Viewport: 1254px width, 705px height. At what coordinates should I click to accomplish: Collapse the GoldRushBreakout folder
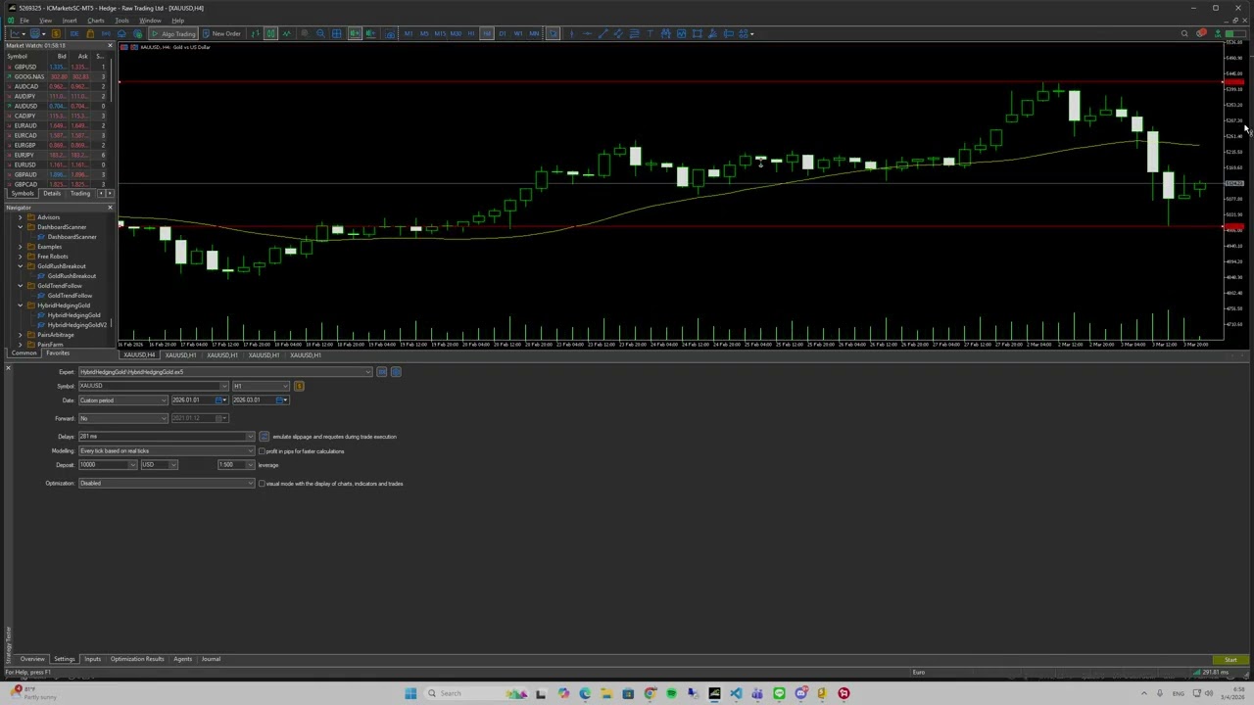20,266
